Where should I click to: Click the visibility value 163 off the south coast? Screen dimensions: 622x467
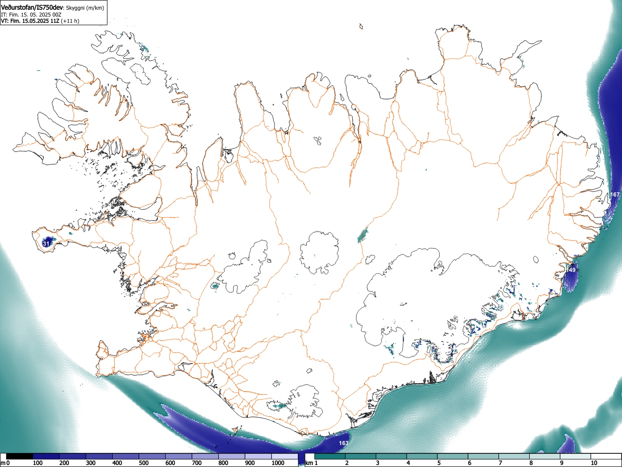[344, 443]
